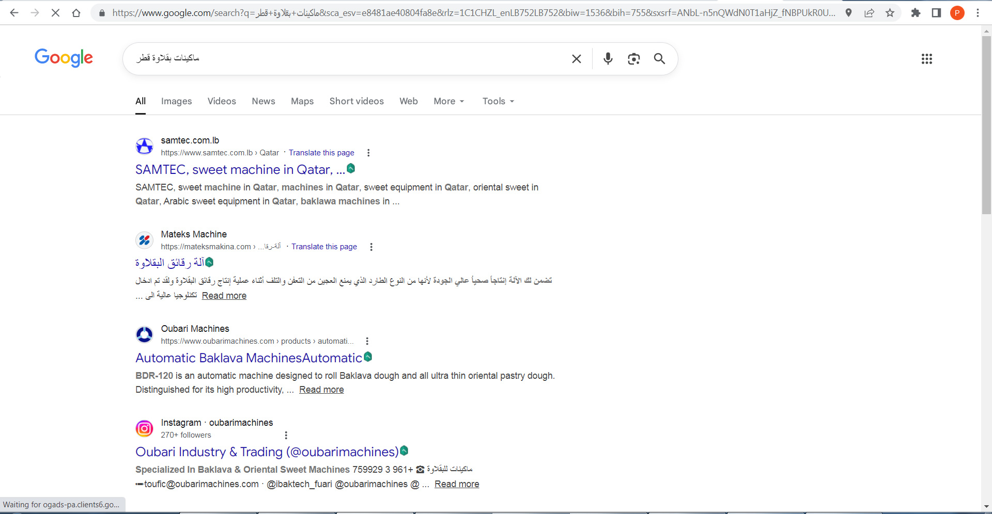The height and width of the screenshot is (514, 992).
Task: Read more of Instagram result snippet
Action: pos(457,484)
